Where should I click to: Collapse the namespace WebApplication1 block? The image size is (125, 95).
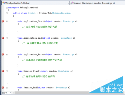(x=7, y=8)
